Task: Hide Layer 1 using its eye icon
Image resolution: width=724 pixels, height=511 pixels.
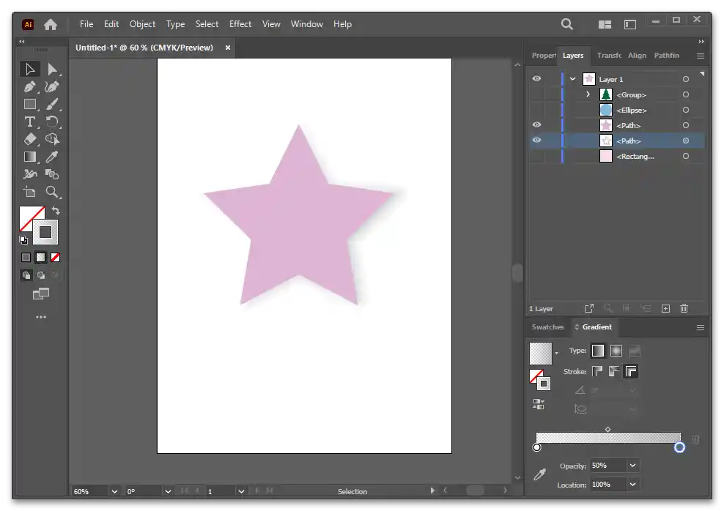Action: [537, 79]
